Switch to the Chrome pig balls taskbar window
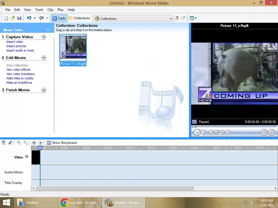 pyautogui.click(x=80, y=203)
